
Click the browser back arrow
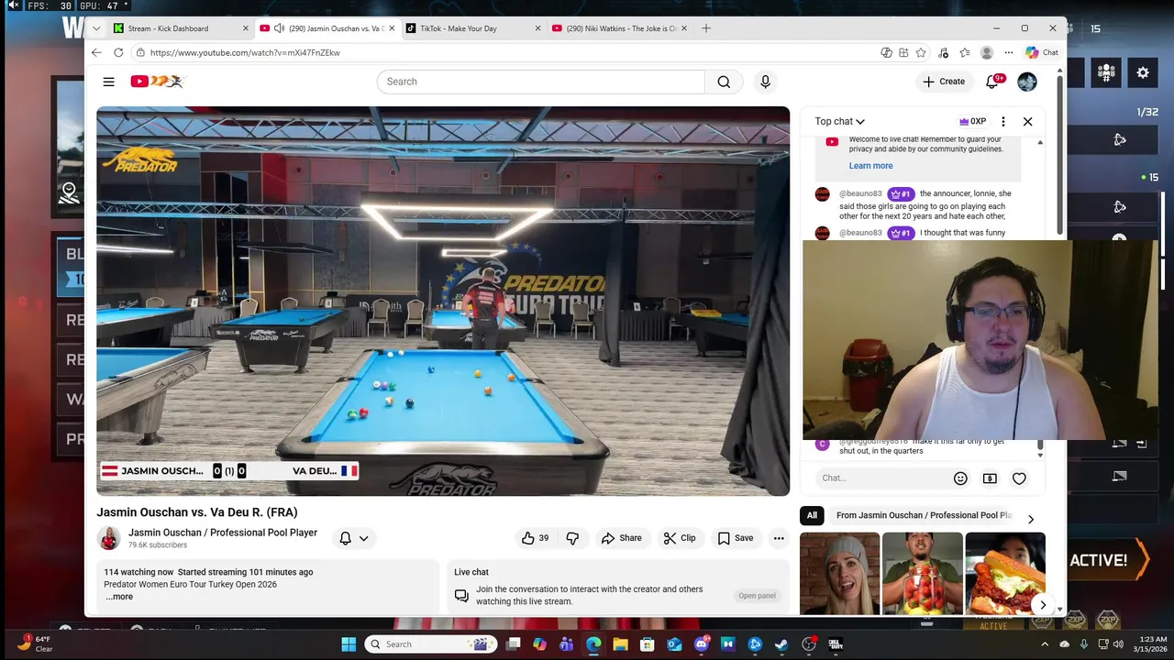[x=97, y=52]
